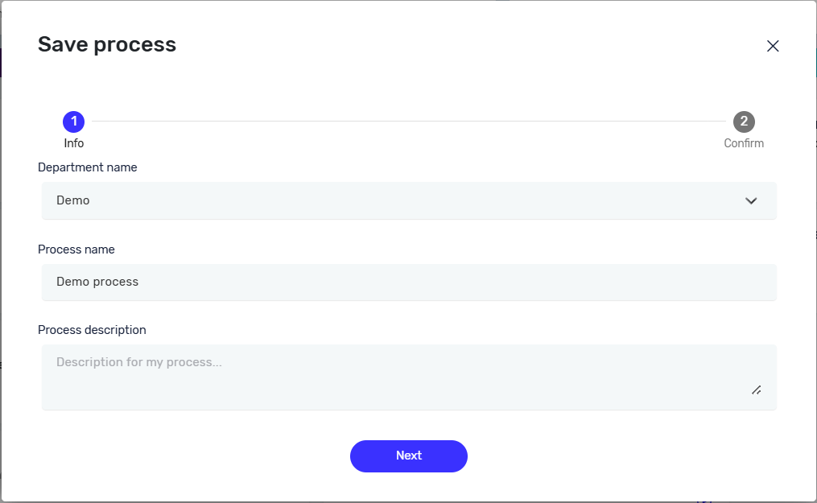Click the selected Demo department value
This screenshot has height=503, width=817.
point(73,200)
